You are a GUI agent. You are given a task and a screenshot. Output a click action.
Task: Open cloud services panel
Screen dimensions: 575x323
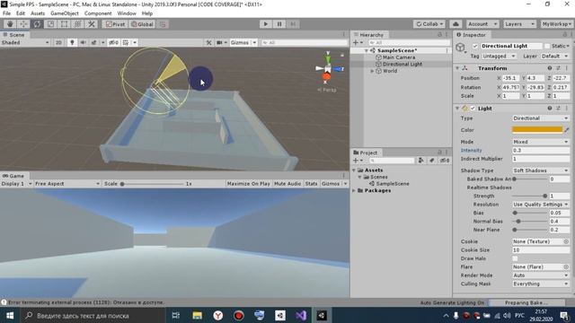(456, 24)
